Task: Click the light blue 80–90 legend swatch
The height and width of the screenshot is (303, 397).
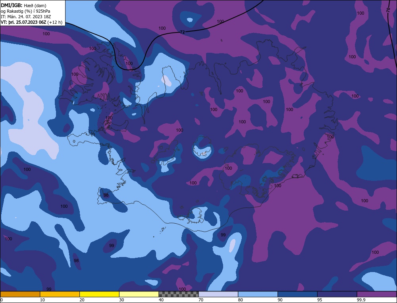Action: [x=258, y=294]
